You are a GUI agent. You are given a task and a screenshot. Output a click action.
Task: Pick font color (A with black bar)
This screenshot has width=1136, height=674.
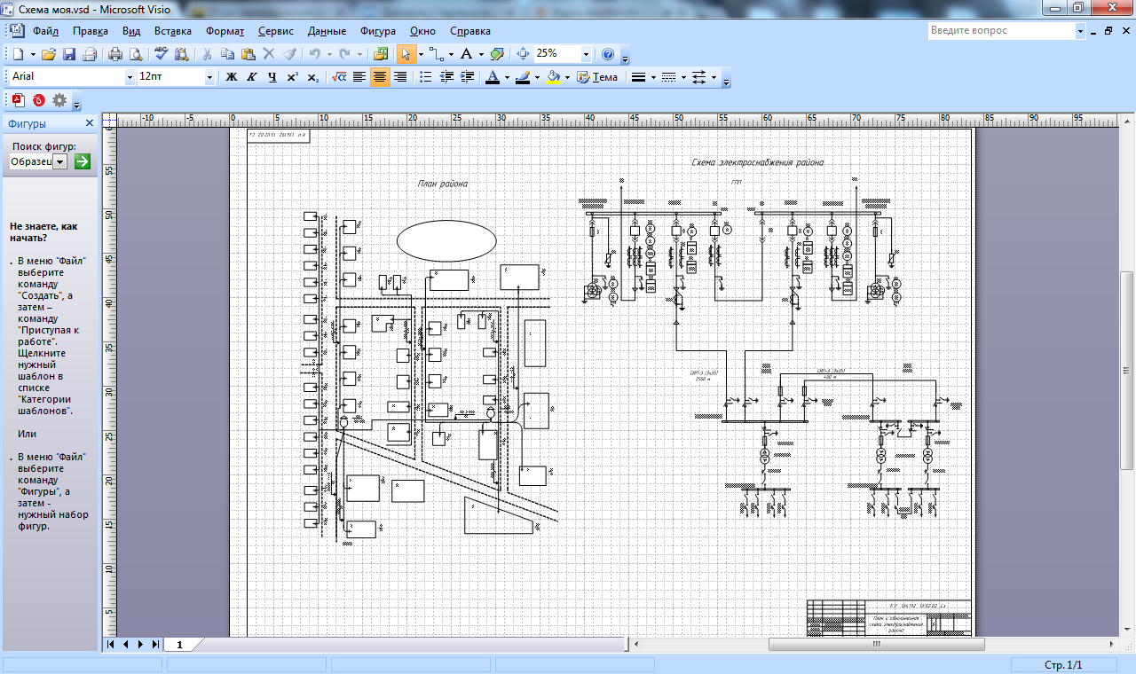tap(493, 77)
